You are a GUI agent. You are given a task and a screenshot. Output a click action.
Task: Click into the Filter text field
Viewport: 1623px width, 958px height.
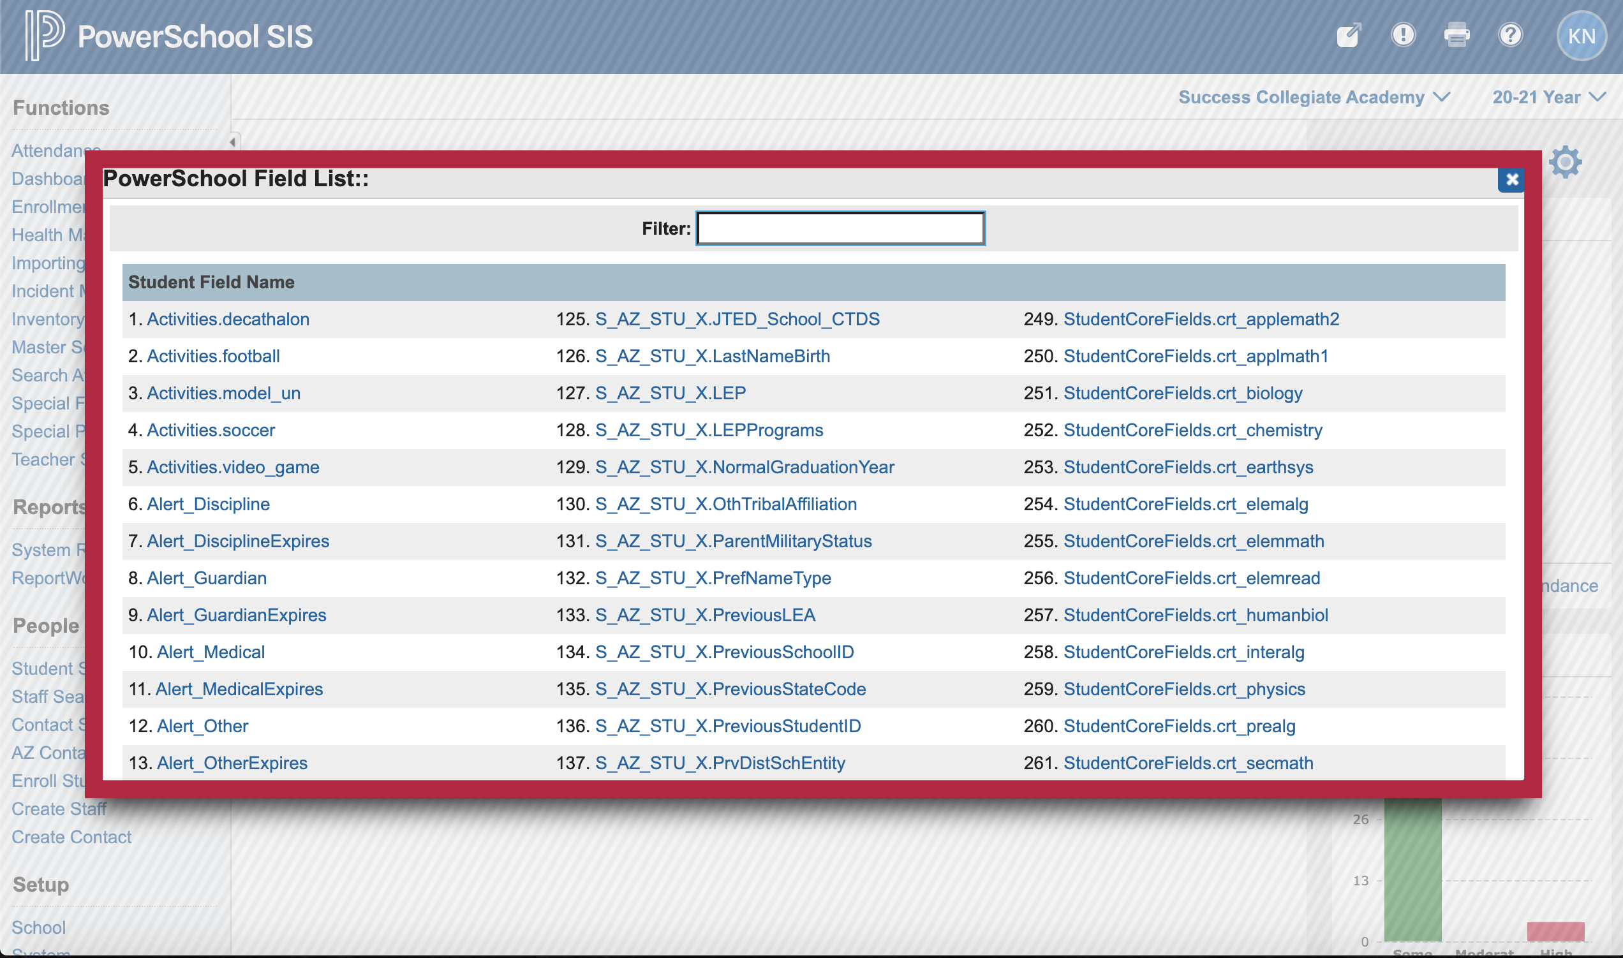click(x=840, y=228)
